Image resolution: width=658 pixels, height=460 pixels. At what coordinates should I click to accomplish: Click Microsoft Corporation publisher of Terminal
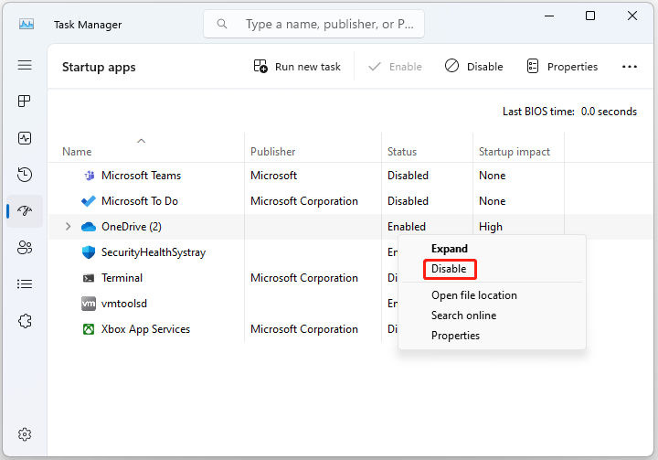[304, 278]
